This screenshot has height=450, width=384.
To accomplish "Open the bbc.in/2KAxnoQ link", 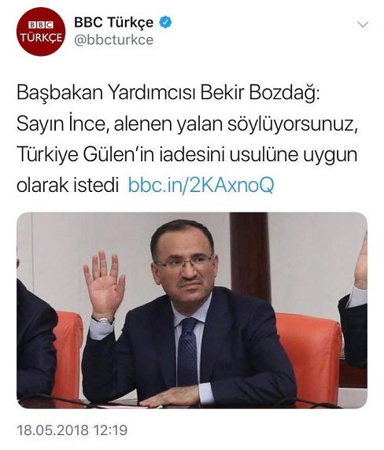I will pyautogui.click(x=201, y=185).
